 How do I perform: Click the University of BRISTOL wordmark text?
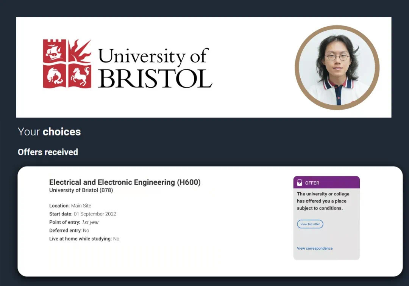click(x=155, y=68)
